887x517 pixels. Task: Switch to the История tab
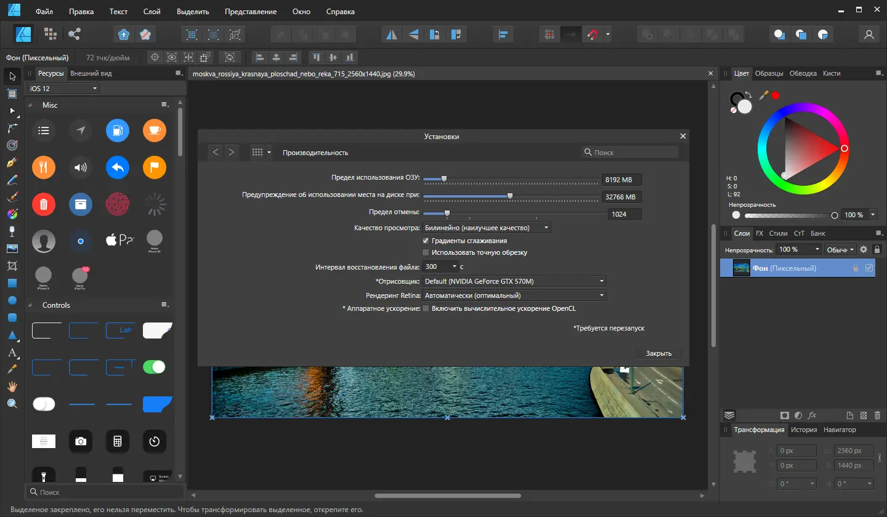804,430
